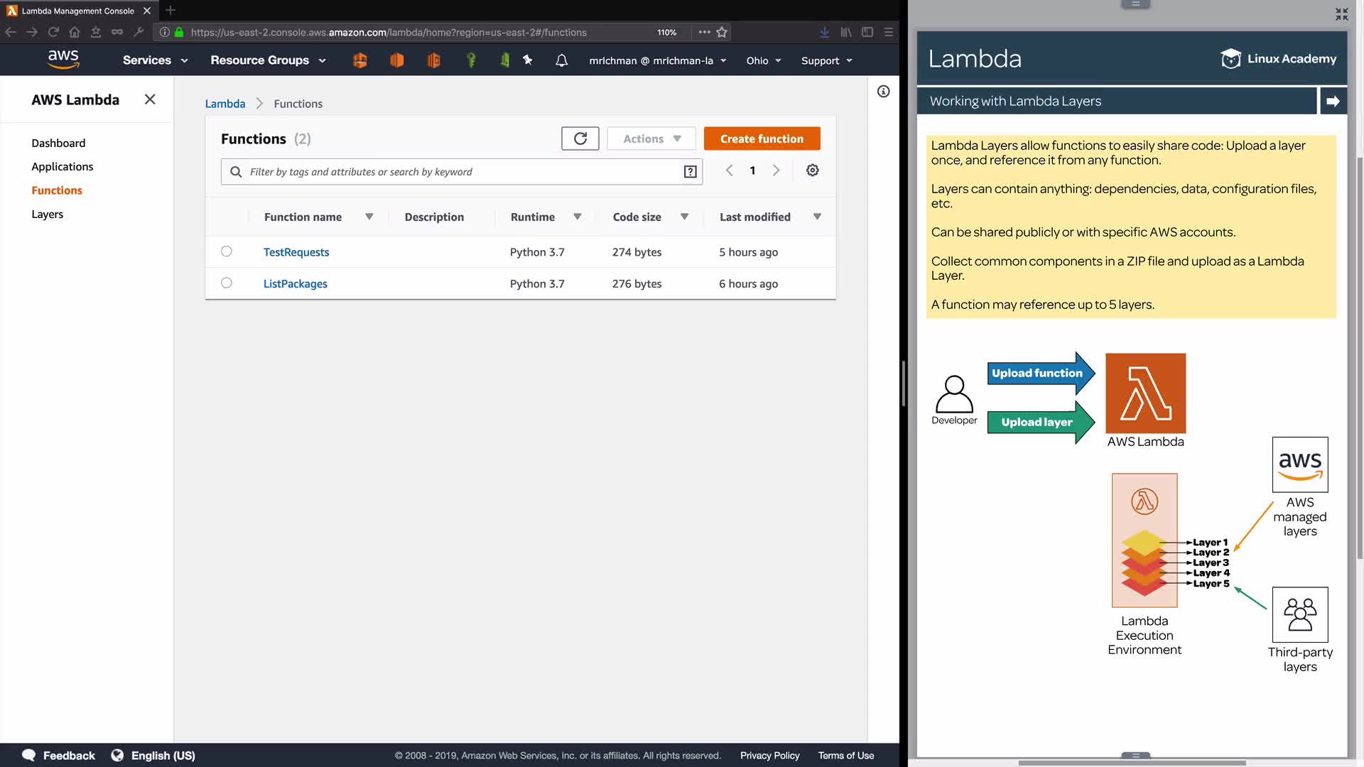This screenshot has width=1364, height=767.
Task: Open the TestRequests function link
Action: 296,252
